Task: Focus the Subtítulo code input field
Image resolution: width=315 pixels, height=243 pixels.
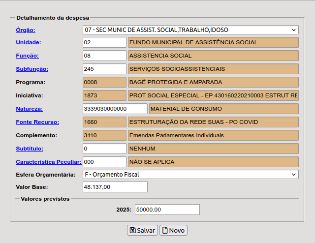Action: coord(104,148)
